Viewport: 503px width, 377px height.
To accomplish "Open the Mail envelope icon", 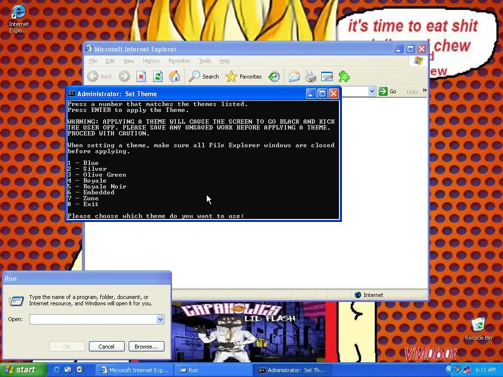I will pyautogui.click(x=294, y=76).
